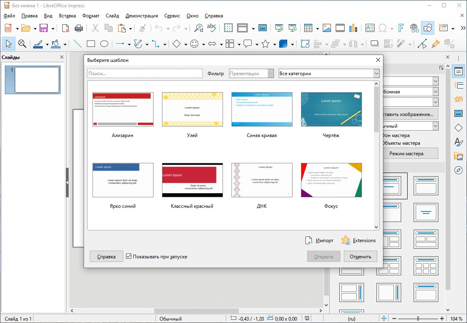This screenshot has height=323, width=467.
Task: Expand the Insert Table dropdown arrow
Action: click(317, 29)
